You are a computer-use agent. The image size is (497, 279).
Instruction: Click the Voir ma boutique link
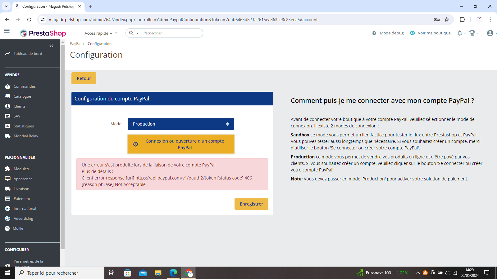[x=430, y=33]
